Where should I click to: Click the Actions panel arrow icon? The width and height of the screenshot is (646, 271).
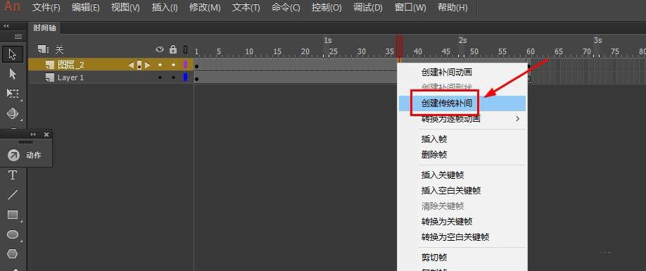pyautogui.click(x=13, y=156)
